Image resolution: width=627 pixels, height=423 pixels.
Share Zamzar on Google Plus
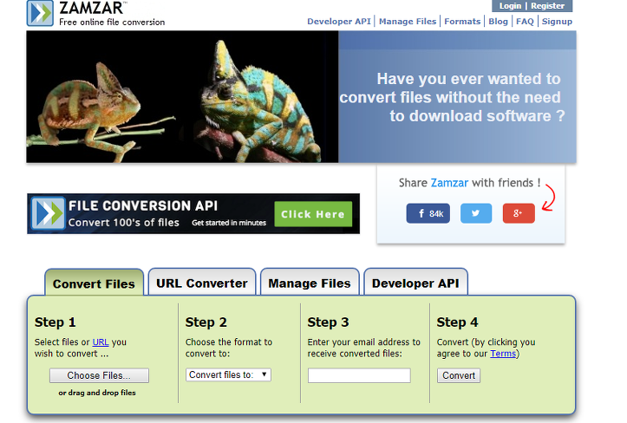tap(519, 213)
